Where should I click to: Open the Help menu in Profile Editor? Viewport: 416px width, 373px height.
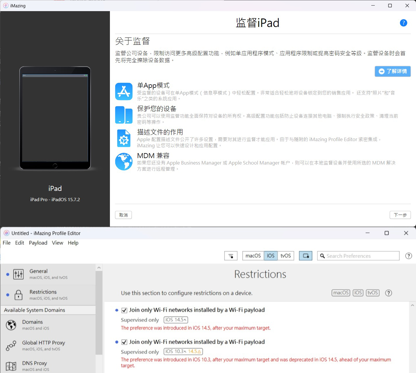73,243
